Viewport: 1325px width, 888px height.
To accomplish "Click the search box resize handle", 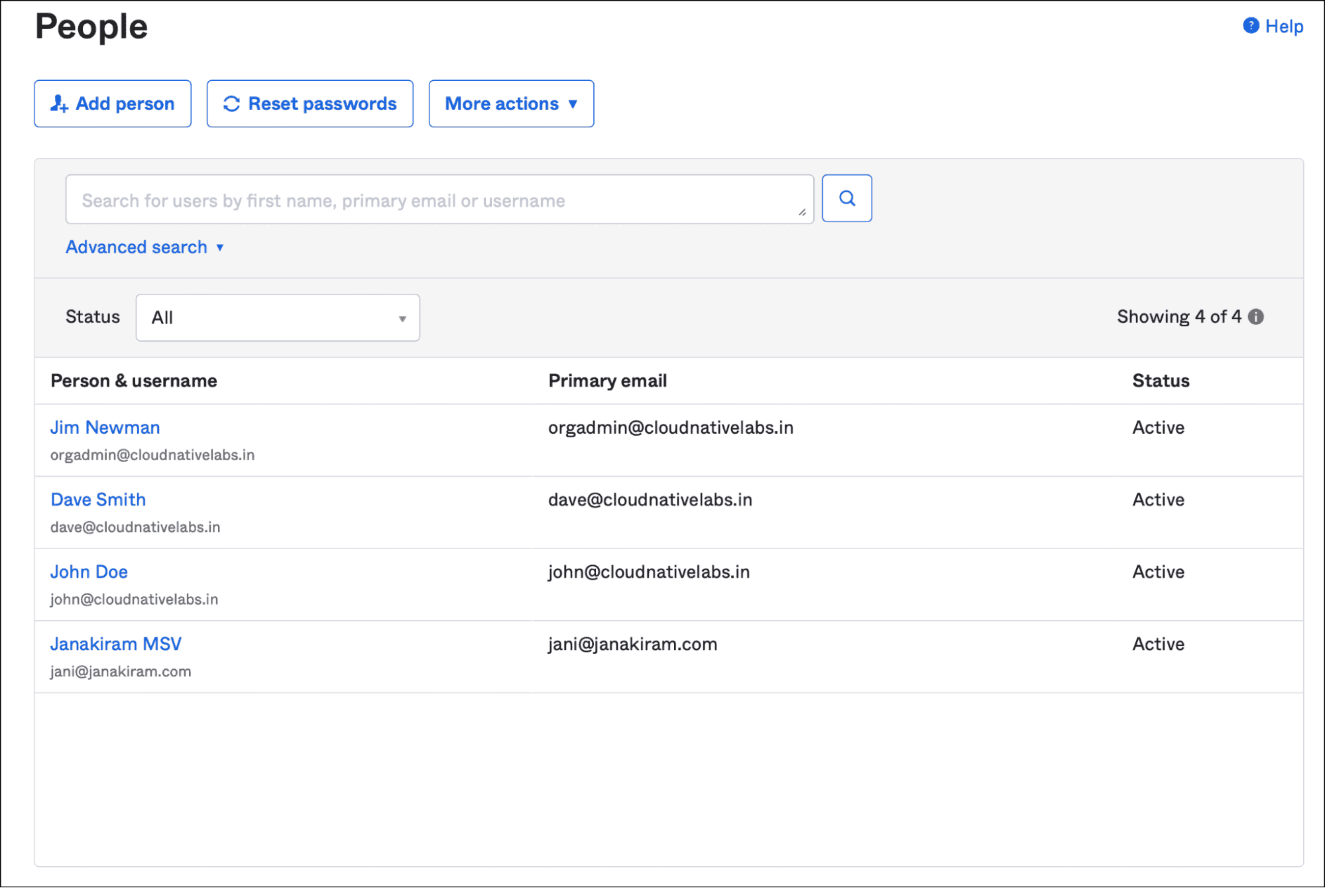I will click(802, 212).
